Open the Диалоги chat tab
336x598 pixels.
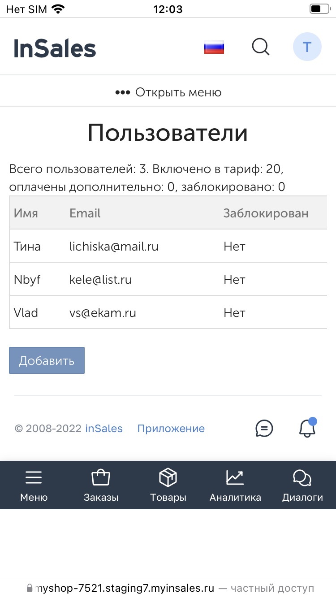point(302,485)
